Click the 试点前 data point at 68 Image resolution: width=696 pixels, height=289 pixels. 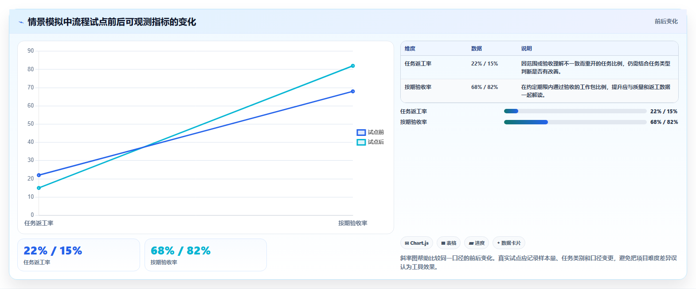pyautogui.click(x=353, y=92)
